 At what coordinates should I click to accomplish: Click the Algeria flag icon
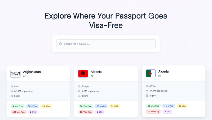pos(151,73)
